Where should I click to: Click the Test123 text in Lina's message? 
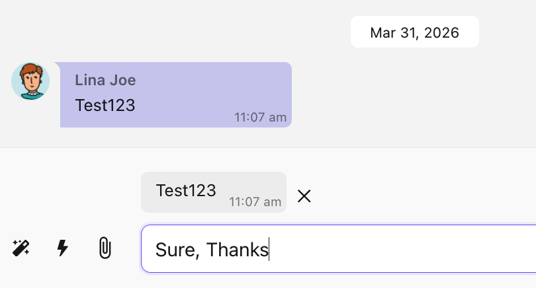click(x=105, y=105)
